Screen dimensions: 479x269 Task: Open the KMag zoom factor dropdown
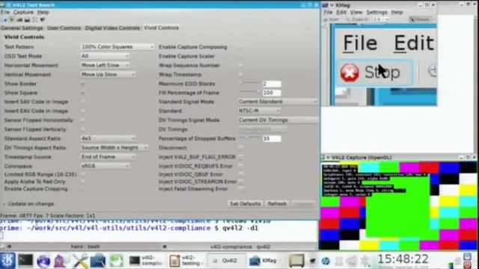(x=381, y=19)
